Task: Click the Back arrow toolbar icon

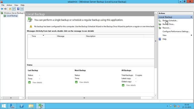Action: click(x=2, y=9)
